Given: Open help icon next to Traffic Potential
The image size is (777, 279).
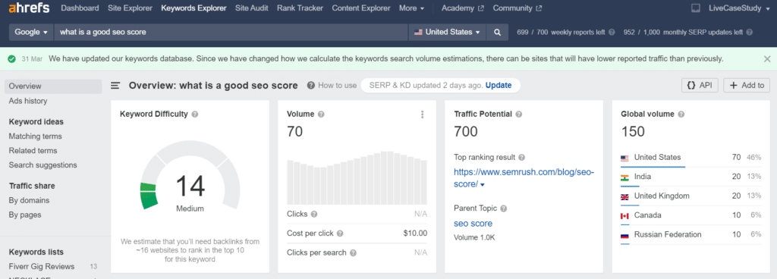Looking at the screenshot, I should tap(518, 114).
